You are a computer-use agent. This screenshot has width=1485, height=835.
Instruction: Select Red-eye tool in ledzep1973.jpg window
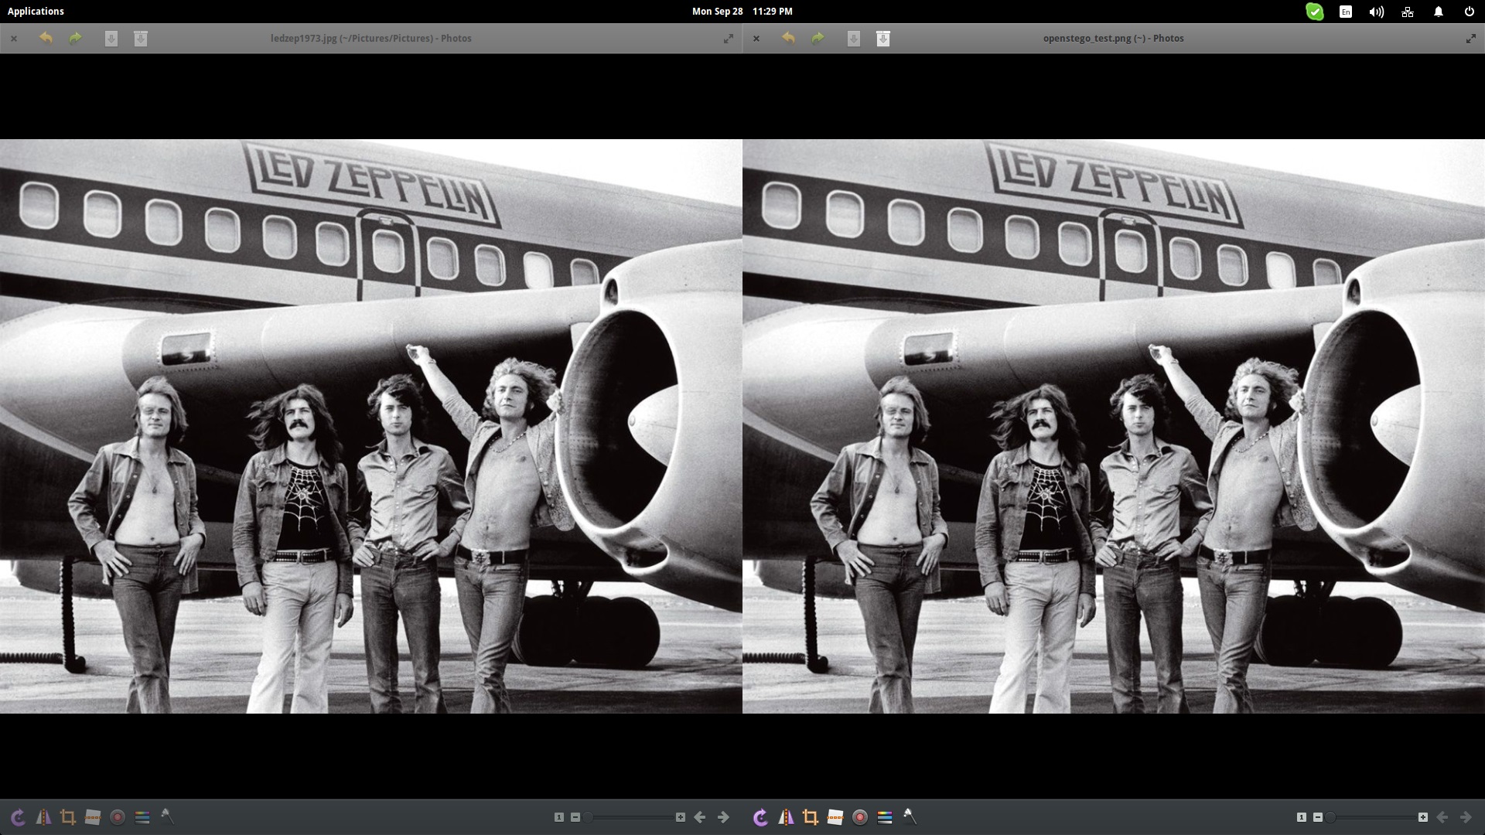pyautogui.click(x=118, y=817)
